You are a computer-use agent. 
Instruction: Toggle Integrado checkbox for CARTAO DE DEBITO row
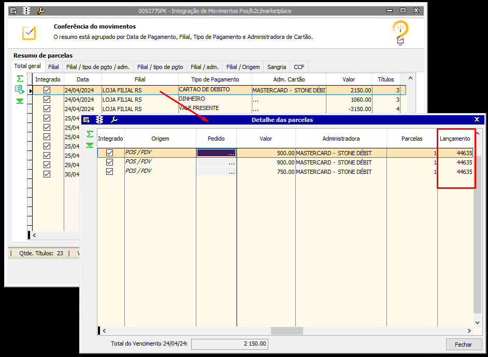click(47, 90)
